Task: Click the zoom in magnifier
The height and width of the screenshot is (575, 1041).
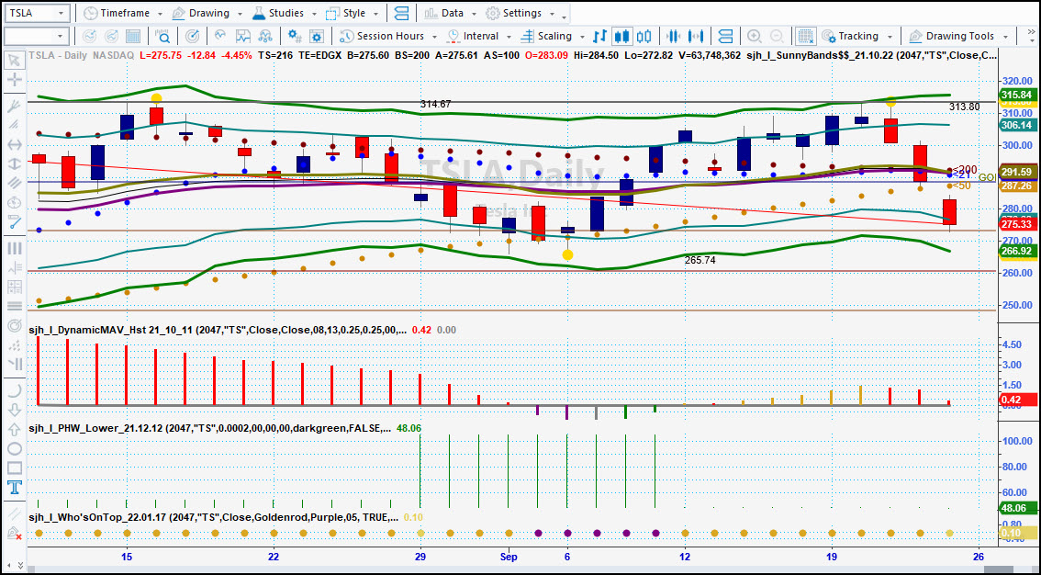Action: coord(755,36)
